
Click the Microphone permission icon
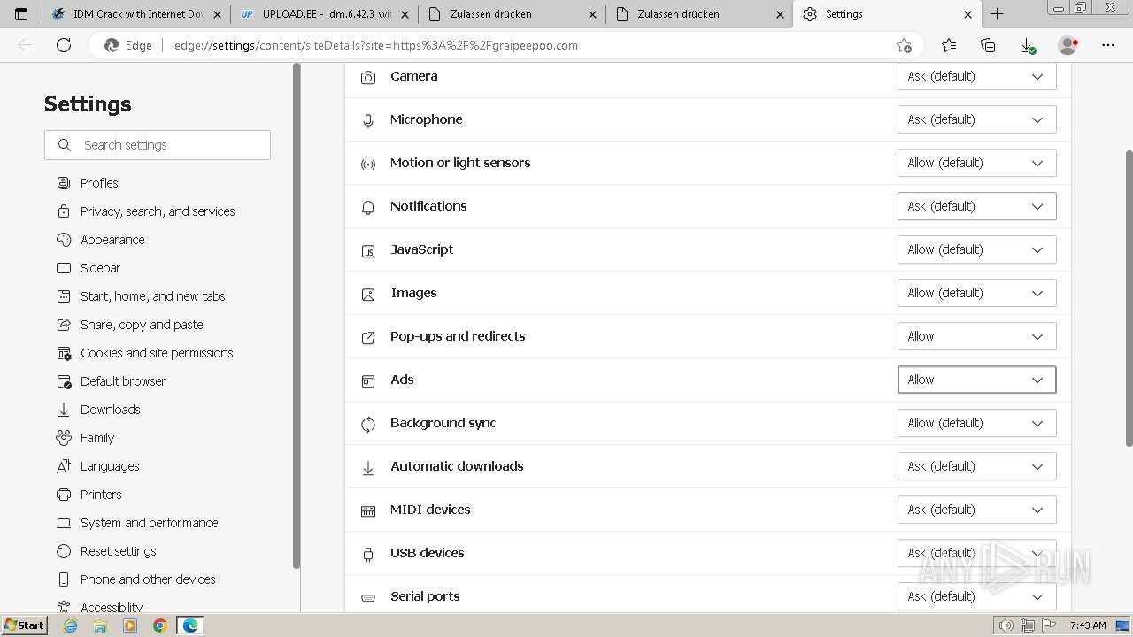[368, 120]
